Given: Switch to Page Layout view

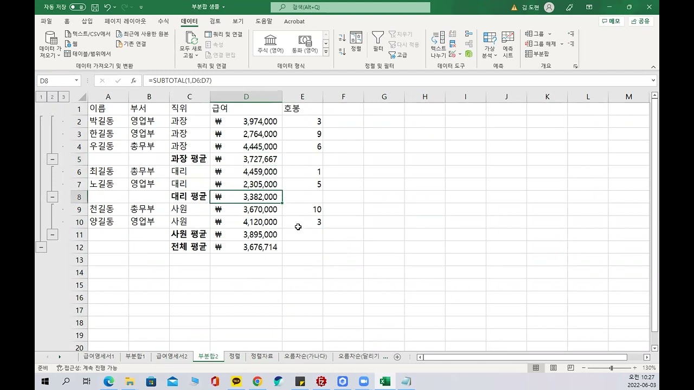Looking at the screenshot, I should click(553, 368).
